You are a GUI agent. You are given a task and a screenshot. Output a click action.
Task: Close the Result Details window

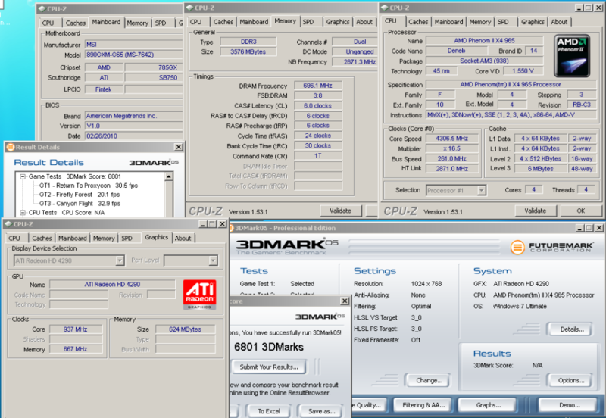pyautogui.click(x=179, y=147)
